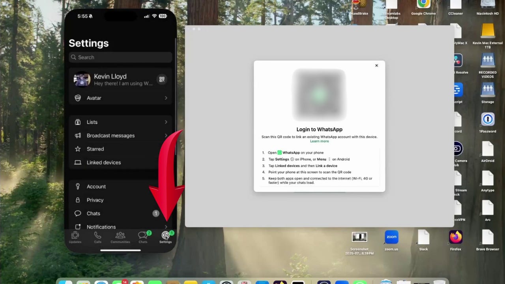Open Starred messages star icon
This screenshot has height=284, width=505.
78,149
